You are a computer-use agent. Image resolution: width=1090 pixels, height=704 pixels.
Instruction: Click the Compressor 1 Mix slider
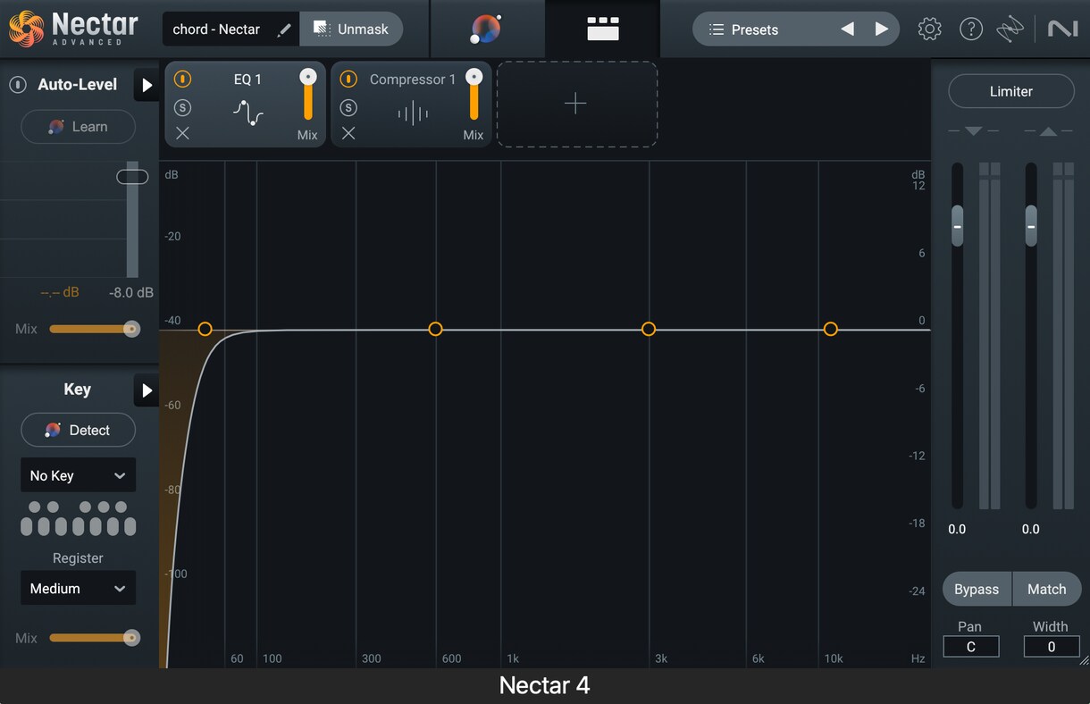coord(474,94)
